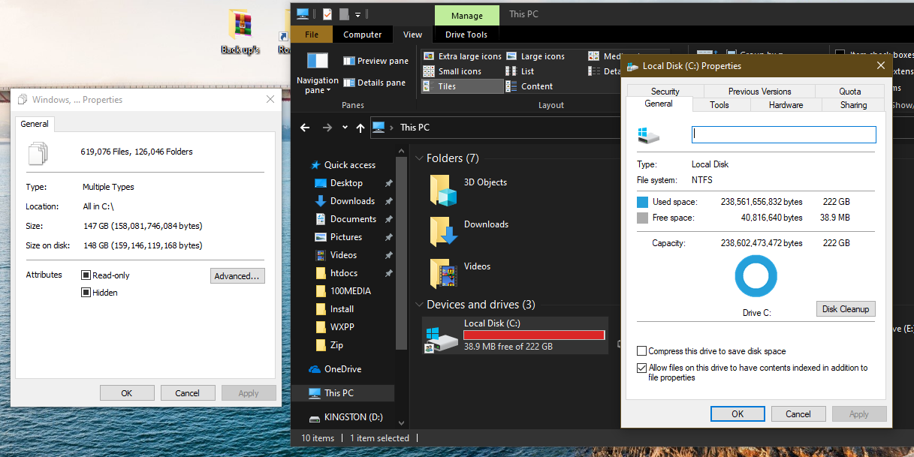Collapse the Folders (7) group
Viewport: 914px width, 457px height.
419,158
